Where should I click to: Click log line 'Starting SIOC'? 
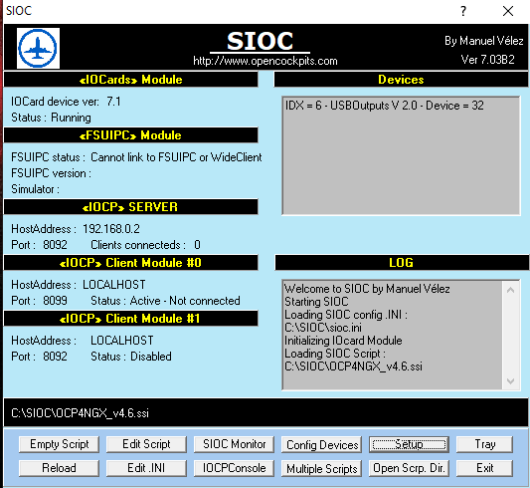pos(316,302)
